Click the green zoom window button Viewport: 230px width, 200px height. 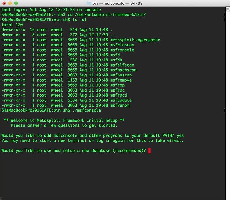tap(16, 3)
